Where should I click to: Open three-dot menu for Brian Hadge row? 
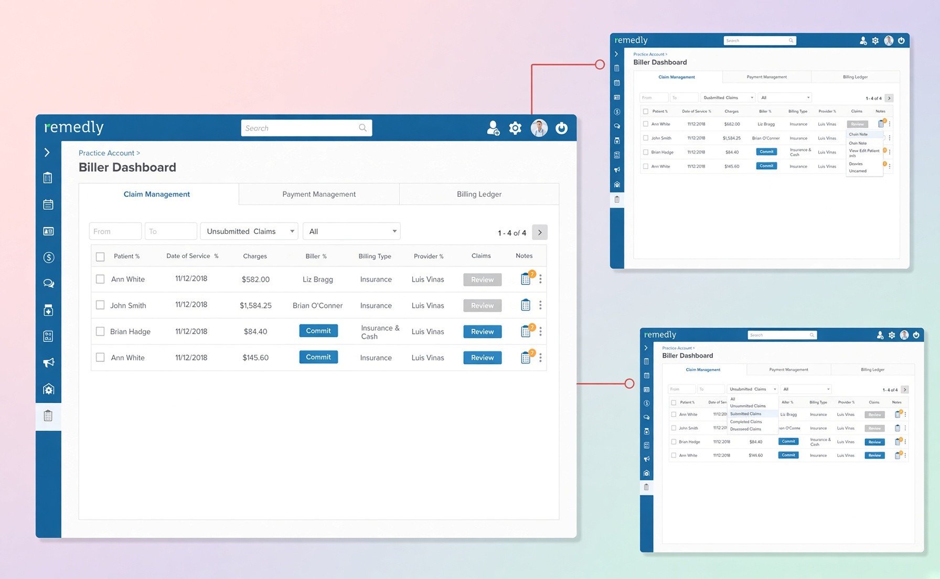540,331
